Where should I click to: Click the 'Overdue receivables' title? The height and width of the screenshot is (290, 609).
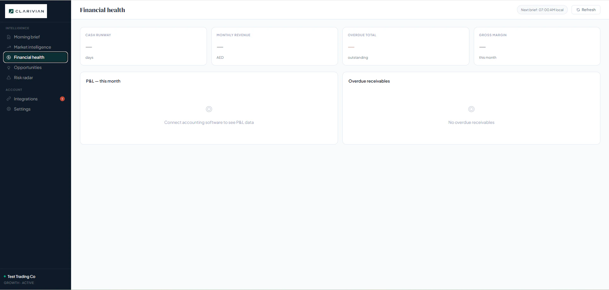(369, 81)
